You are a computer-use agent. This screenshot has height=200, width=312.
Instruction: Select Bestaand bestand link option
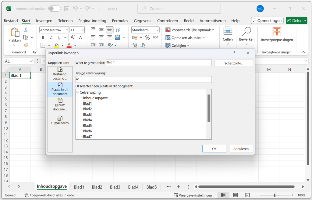coord(60,74)
